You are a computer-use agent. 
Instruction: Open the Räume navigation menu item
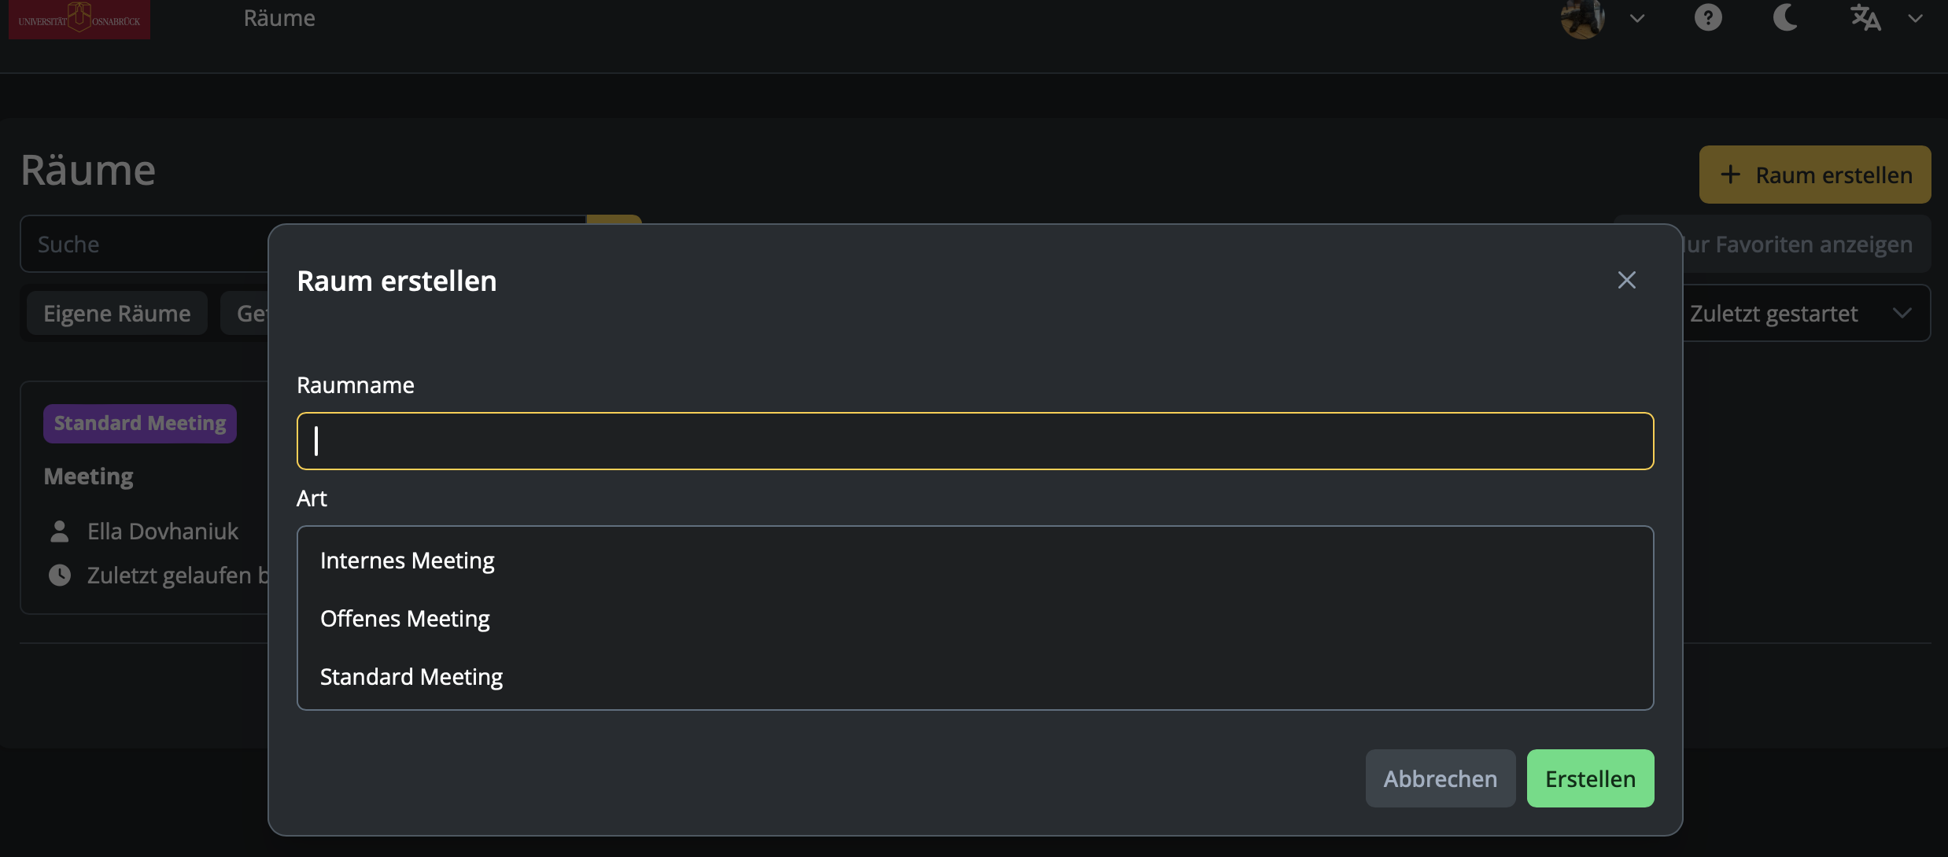coord(279,18)
